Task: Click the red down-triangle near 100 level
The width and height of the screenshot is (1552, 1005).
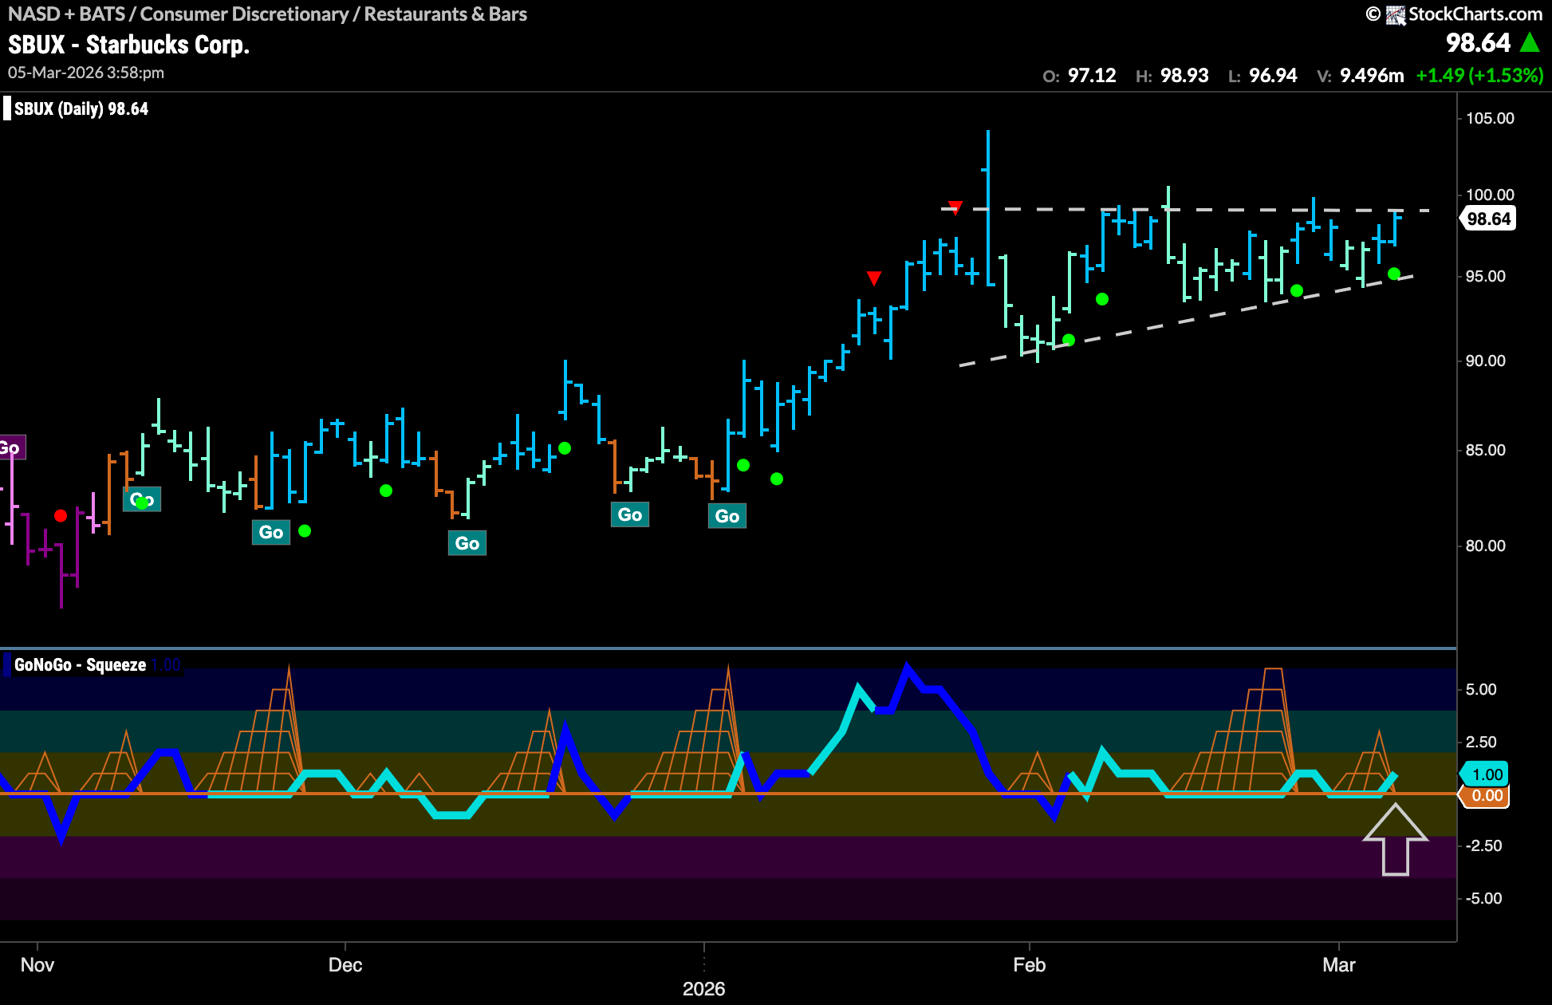Action: coord(955,208)
